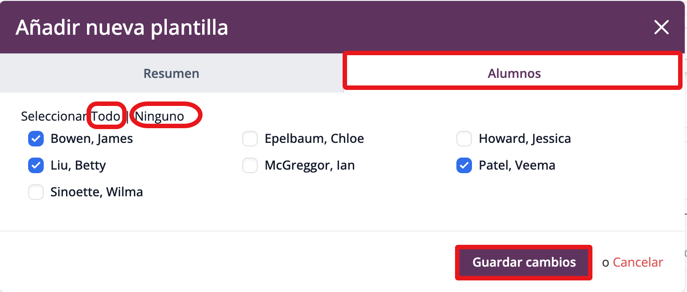Screen dimensions: 687x292
Task: Close the Añadir nueva plantilla dialog
Action: pyautogui.click(x=661, y=28)
